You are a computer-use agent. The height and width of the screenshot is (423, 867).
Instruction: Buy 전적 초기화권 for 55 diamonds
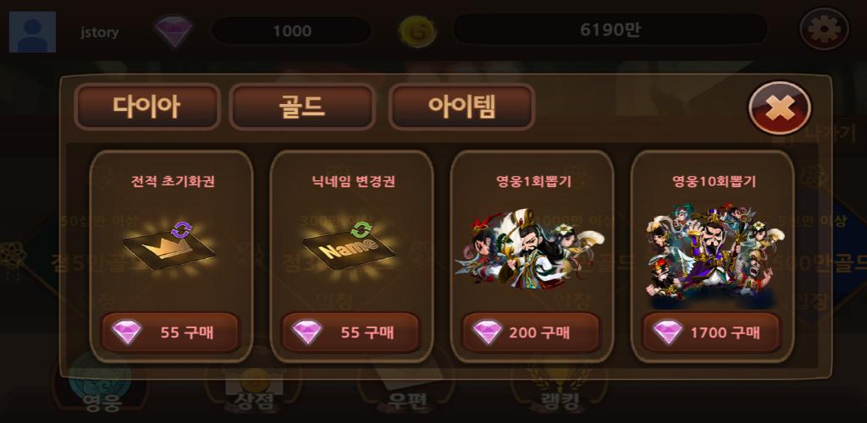click(170, 332)
